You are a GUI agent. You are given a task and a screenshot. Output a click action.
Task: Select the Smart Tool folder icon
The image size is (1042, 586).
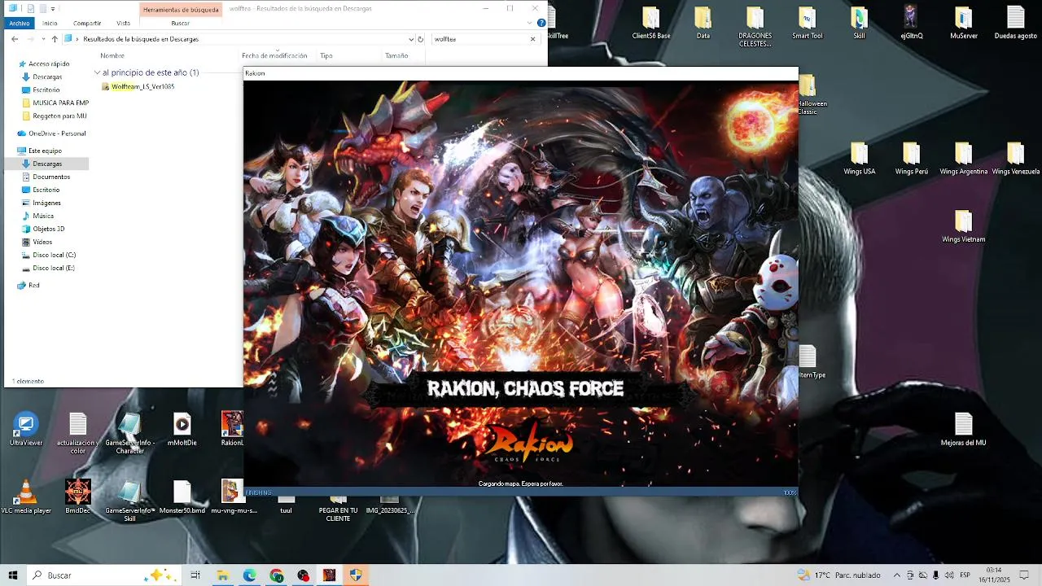point(808,23)
